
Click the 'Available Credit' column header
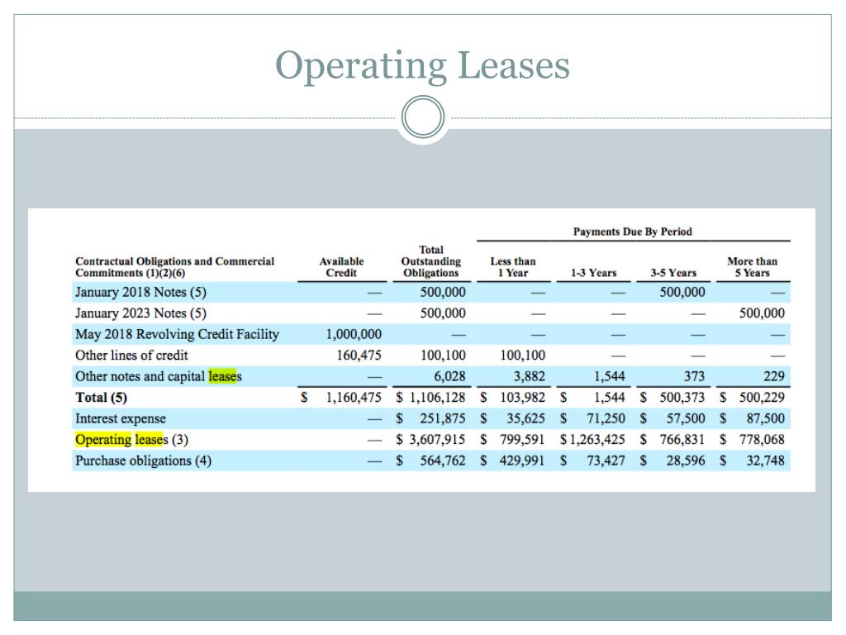pyautogui.click(x=341, y=267)
